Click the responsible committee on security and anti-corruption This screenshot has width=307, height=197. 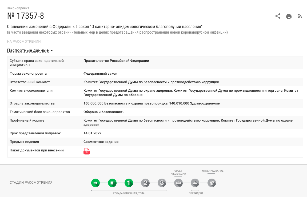[151, 82]
